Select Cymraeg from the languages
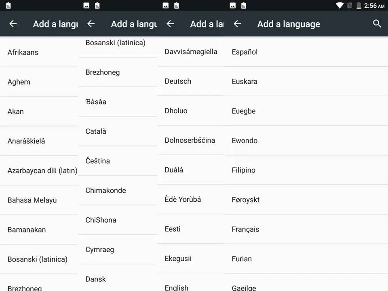The image size is (388, 291). click(100, 249)
